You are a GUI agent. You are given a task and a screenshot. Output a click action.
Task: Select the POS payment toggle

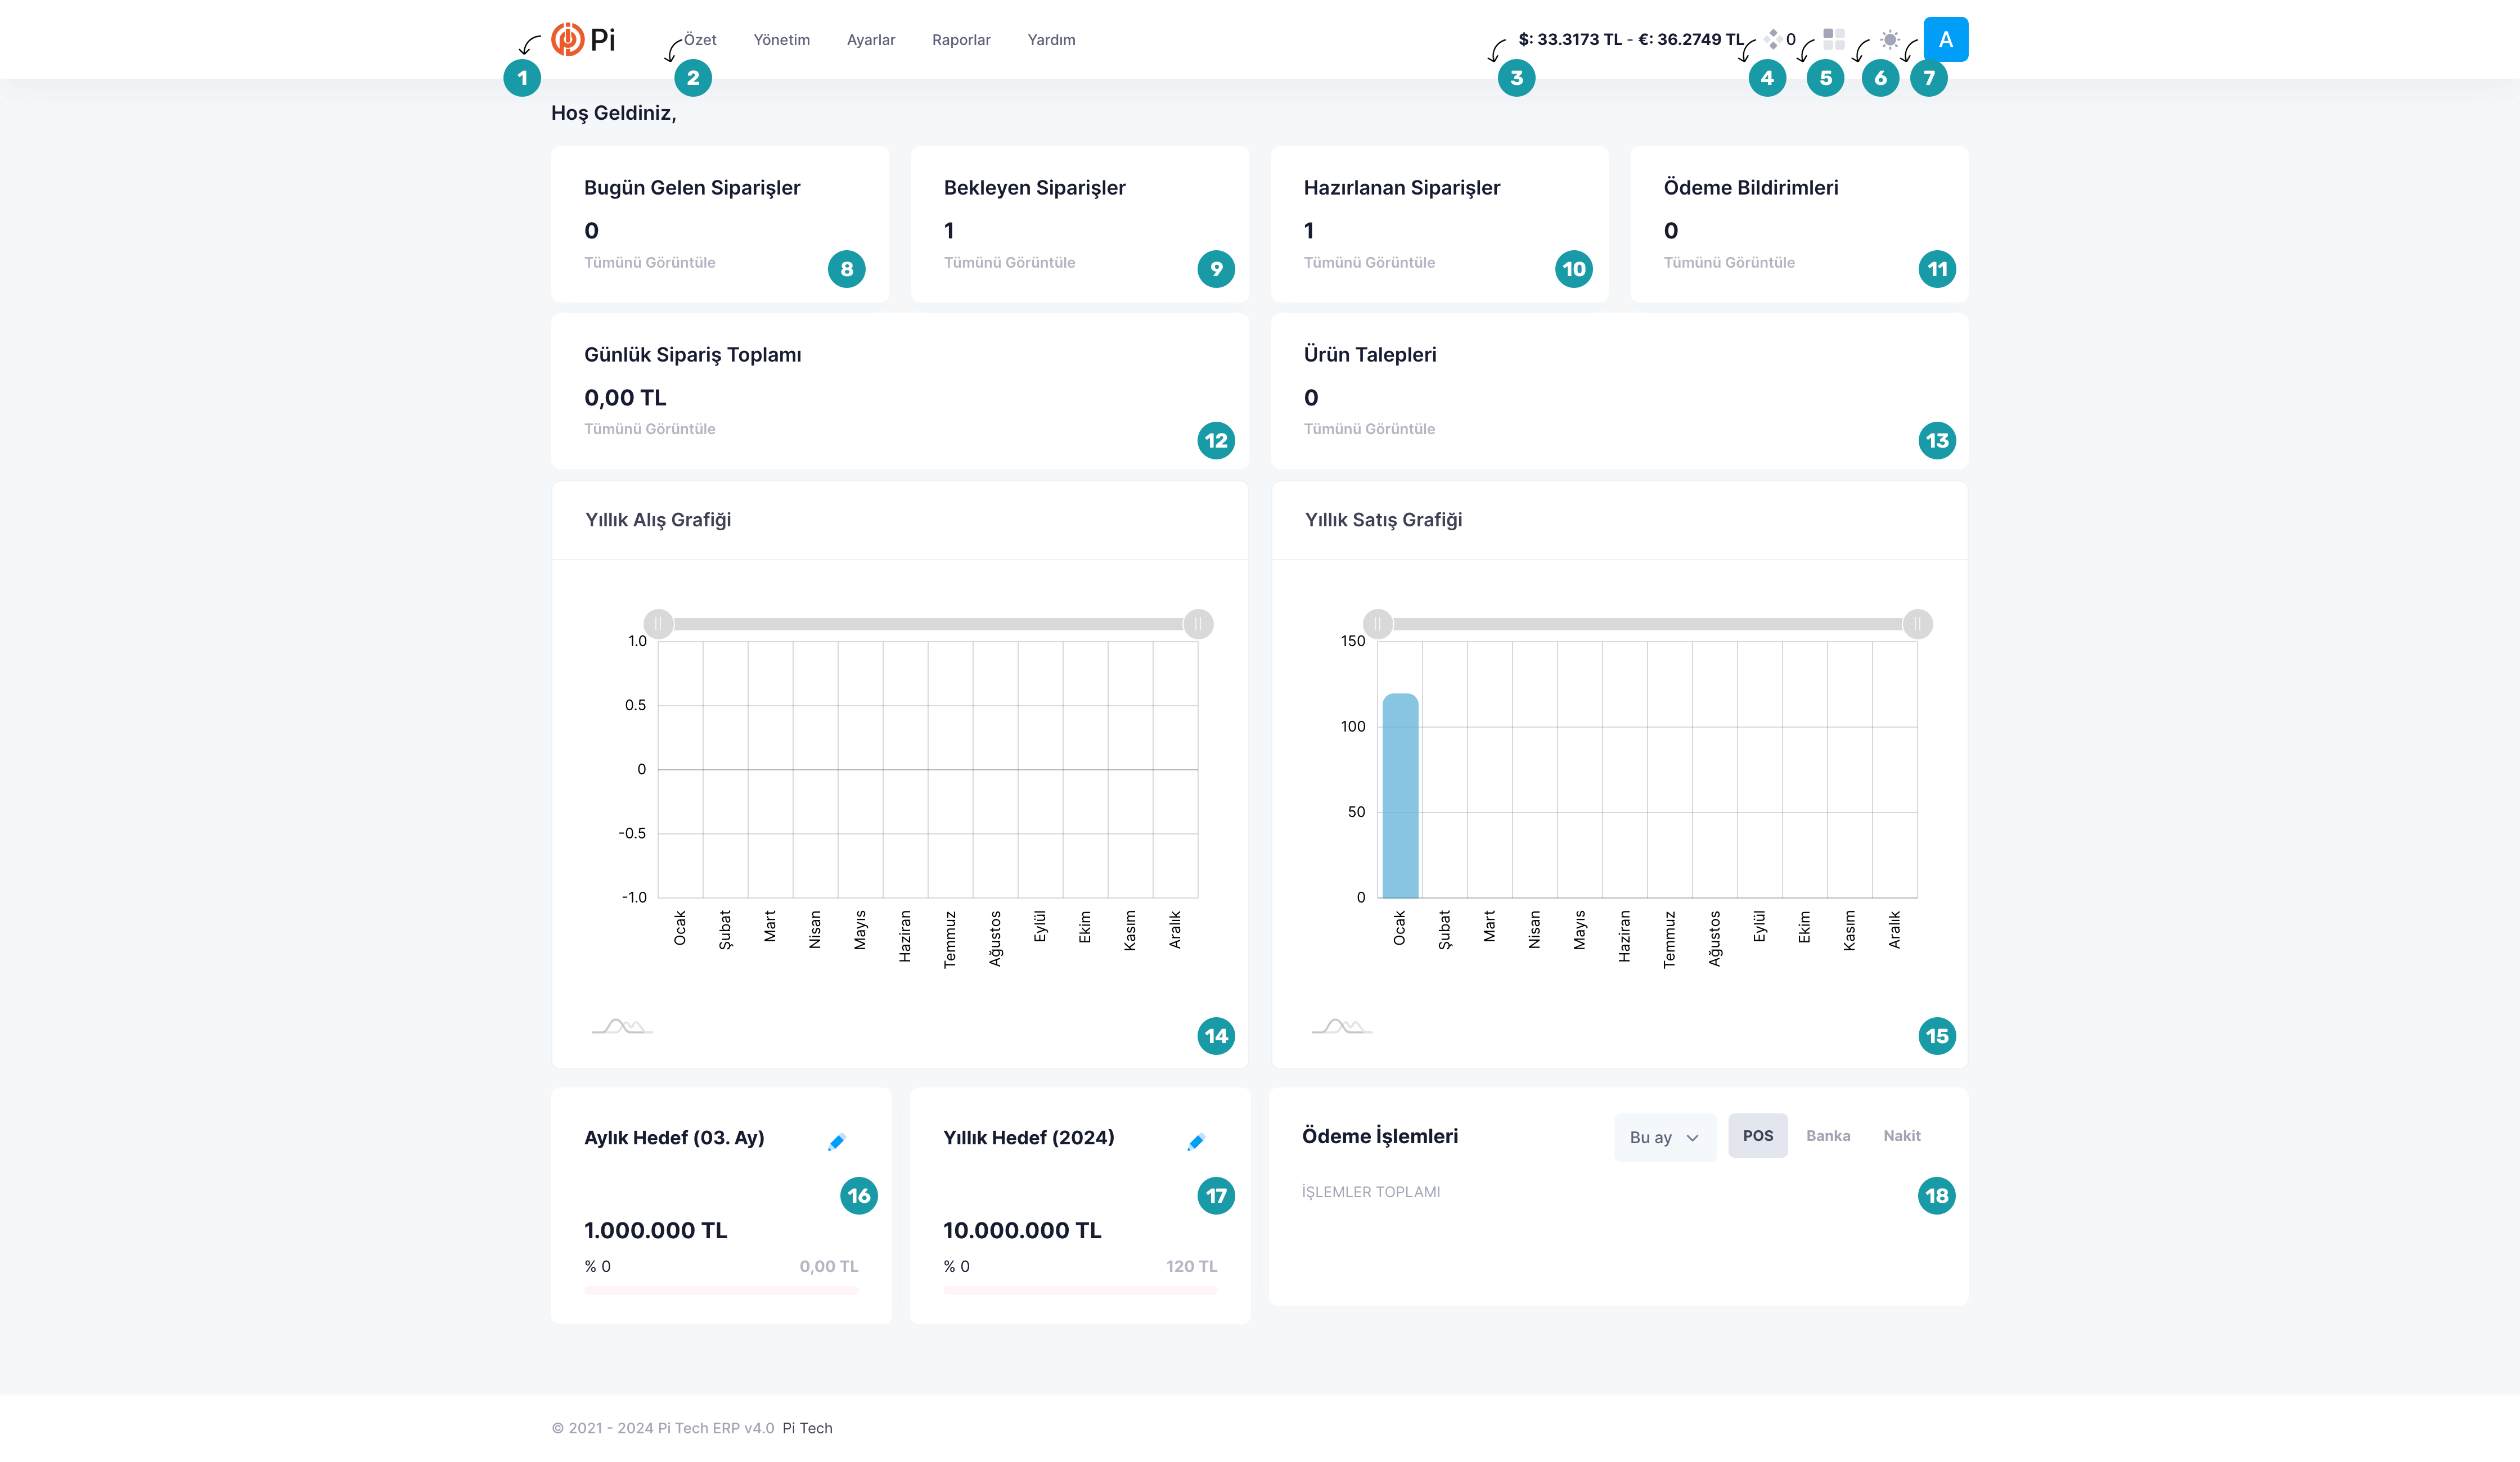pos(1757,1136)
